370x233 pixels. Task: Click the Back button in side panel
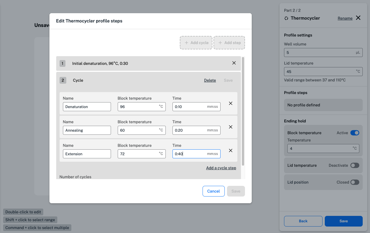tap(303, 221)
